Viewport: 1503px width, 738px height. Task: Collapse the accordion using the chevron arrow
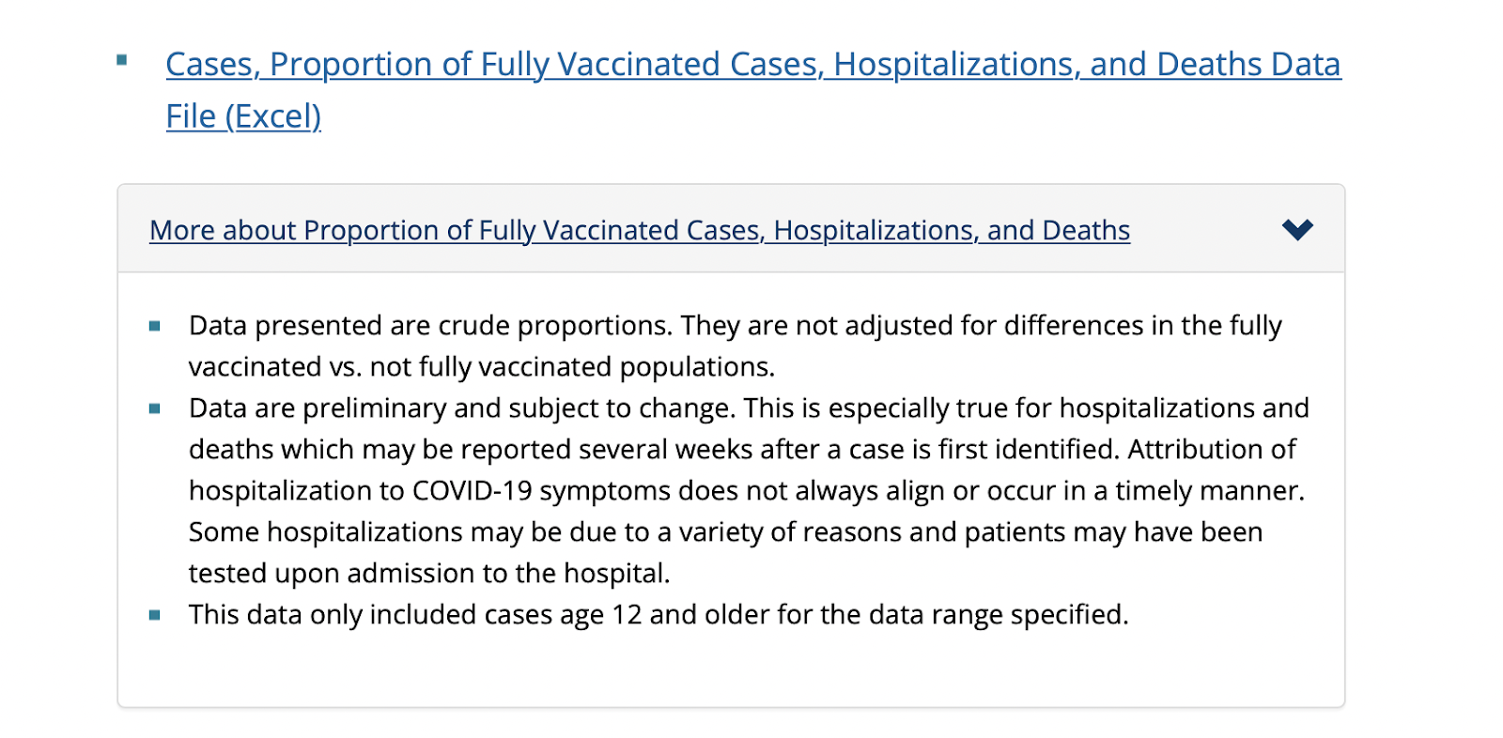pyautogui.click(x=1297, y=230)
